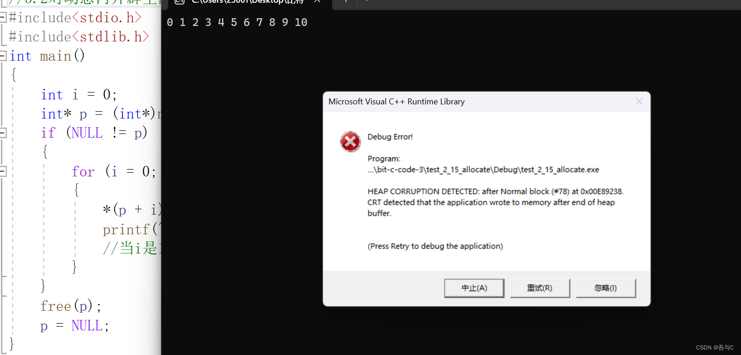Click the code line 'p = NULL;'
Image resolution: width=741 pixels, height=355 pixels.
coord(74,325)
